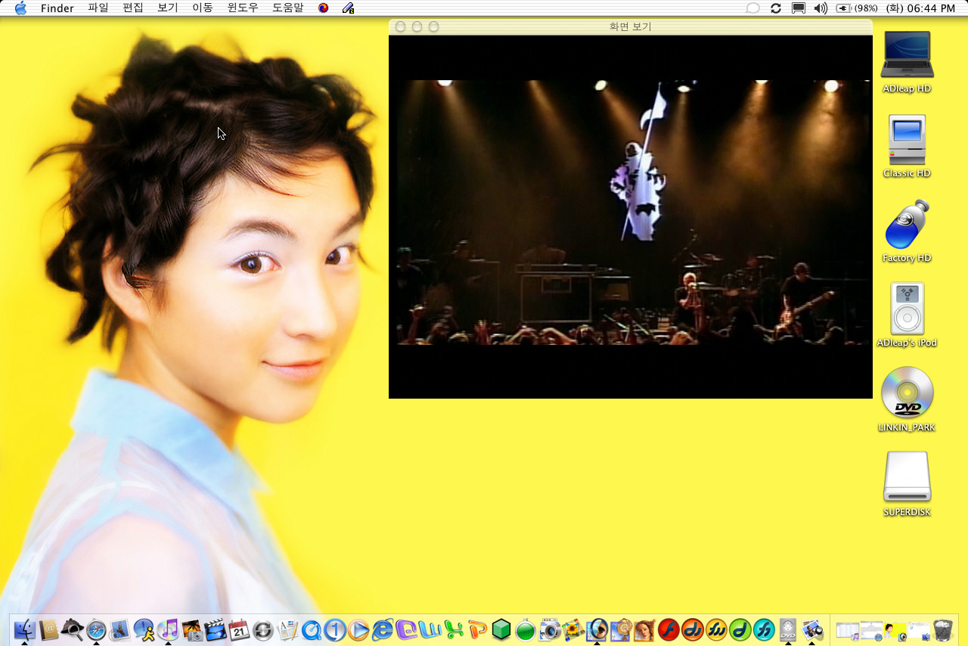Open the Trash in the dock

pyautogui.click(x=942, y=629)
